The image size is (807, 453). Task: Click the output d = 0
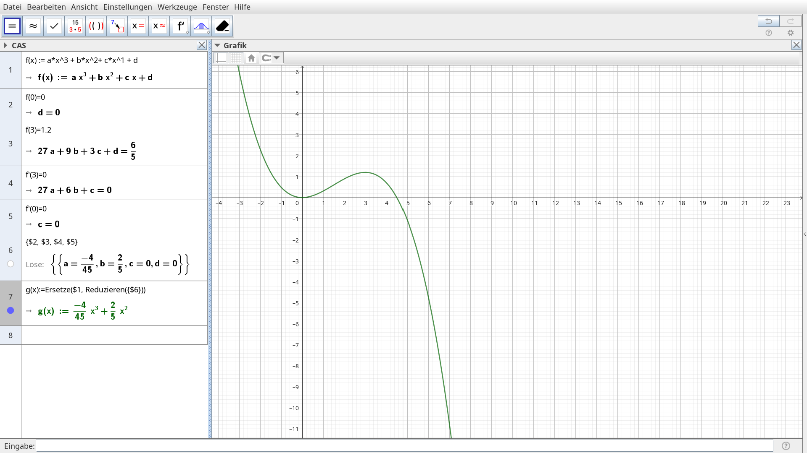49,112
